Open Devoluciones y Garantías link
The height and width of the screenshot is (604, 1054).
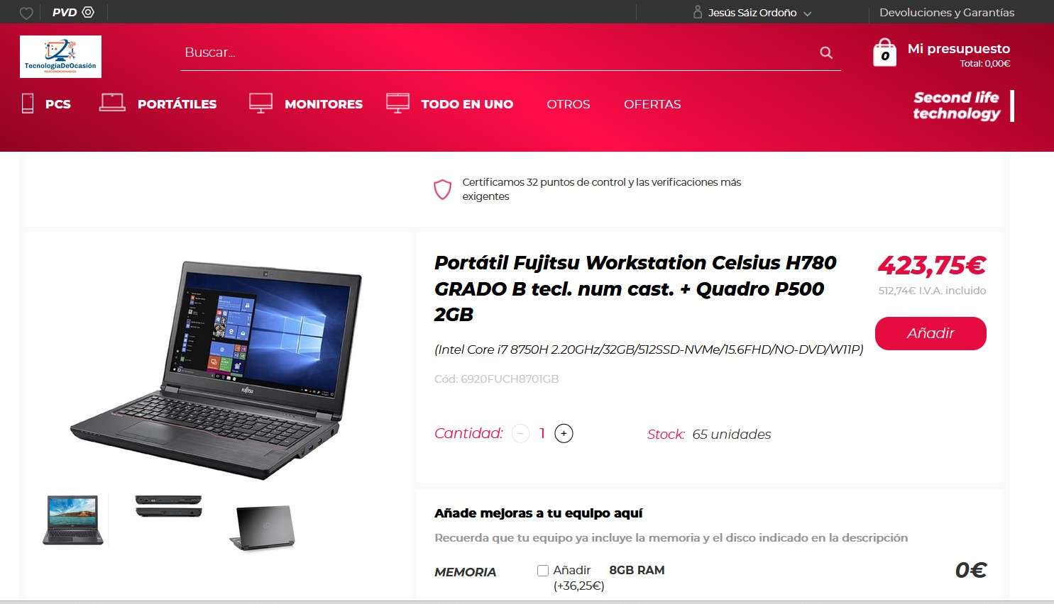(x=947, y=12)
